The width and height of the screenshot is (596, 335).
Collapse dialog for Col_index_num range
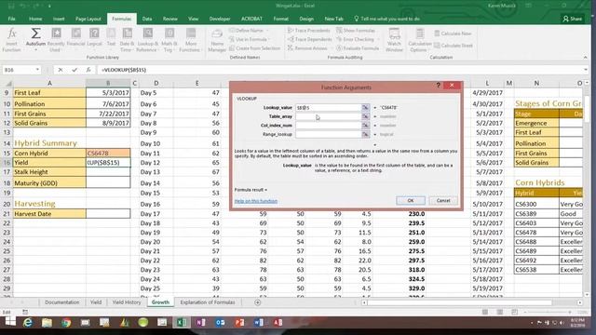pos(365,126)
